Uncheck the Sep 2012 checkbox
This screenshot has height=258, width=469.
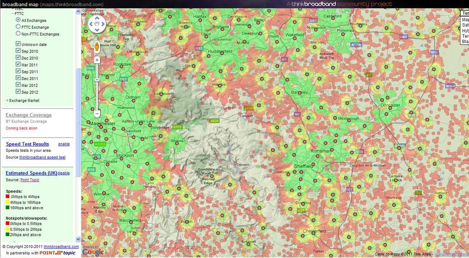click(x=18, y=92)
